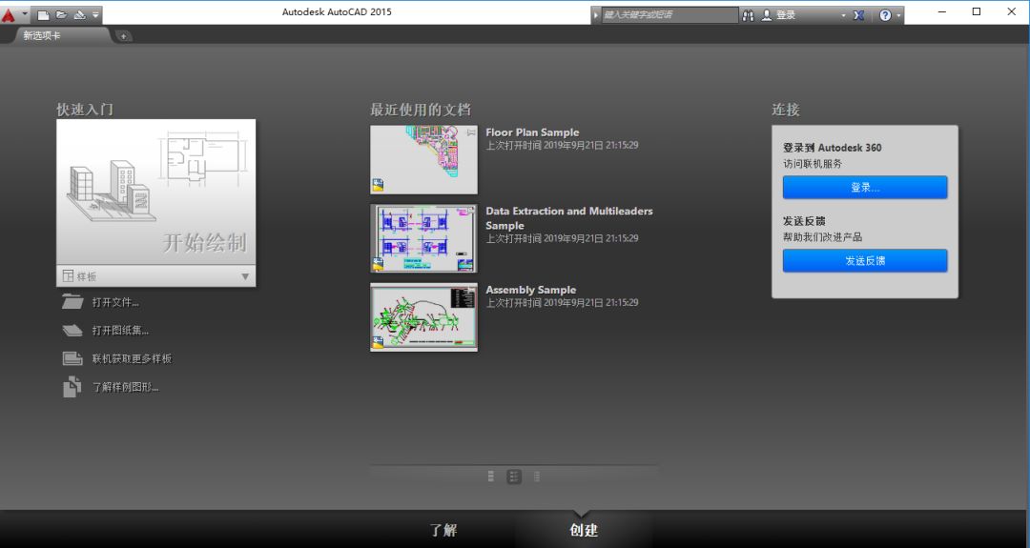Click 打开文件... link
This screenshot has width=1030, height=548.
pos(115,302)
